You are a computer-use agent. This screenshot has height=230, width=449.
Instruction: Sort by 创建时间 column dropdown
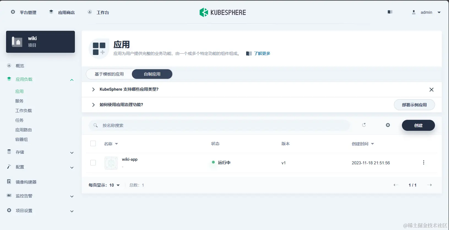[x=363, y=144]
